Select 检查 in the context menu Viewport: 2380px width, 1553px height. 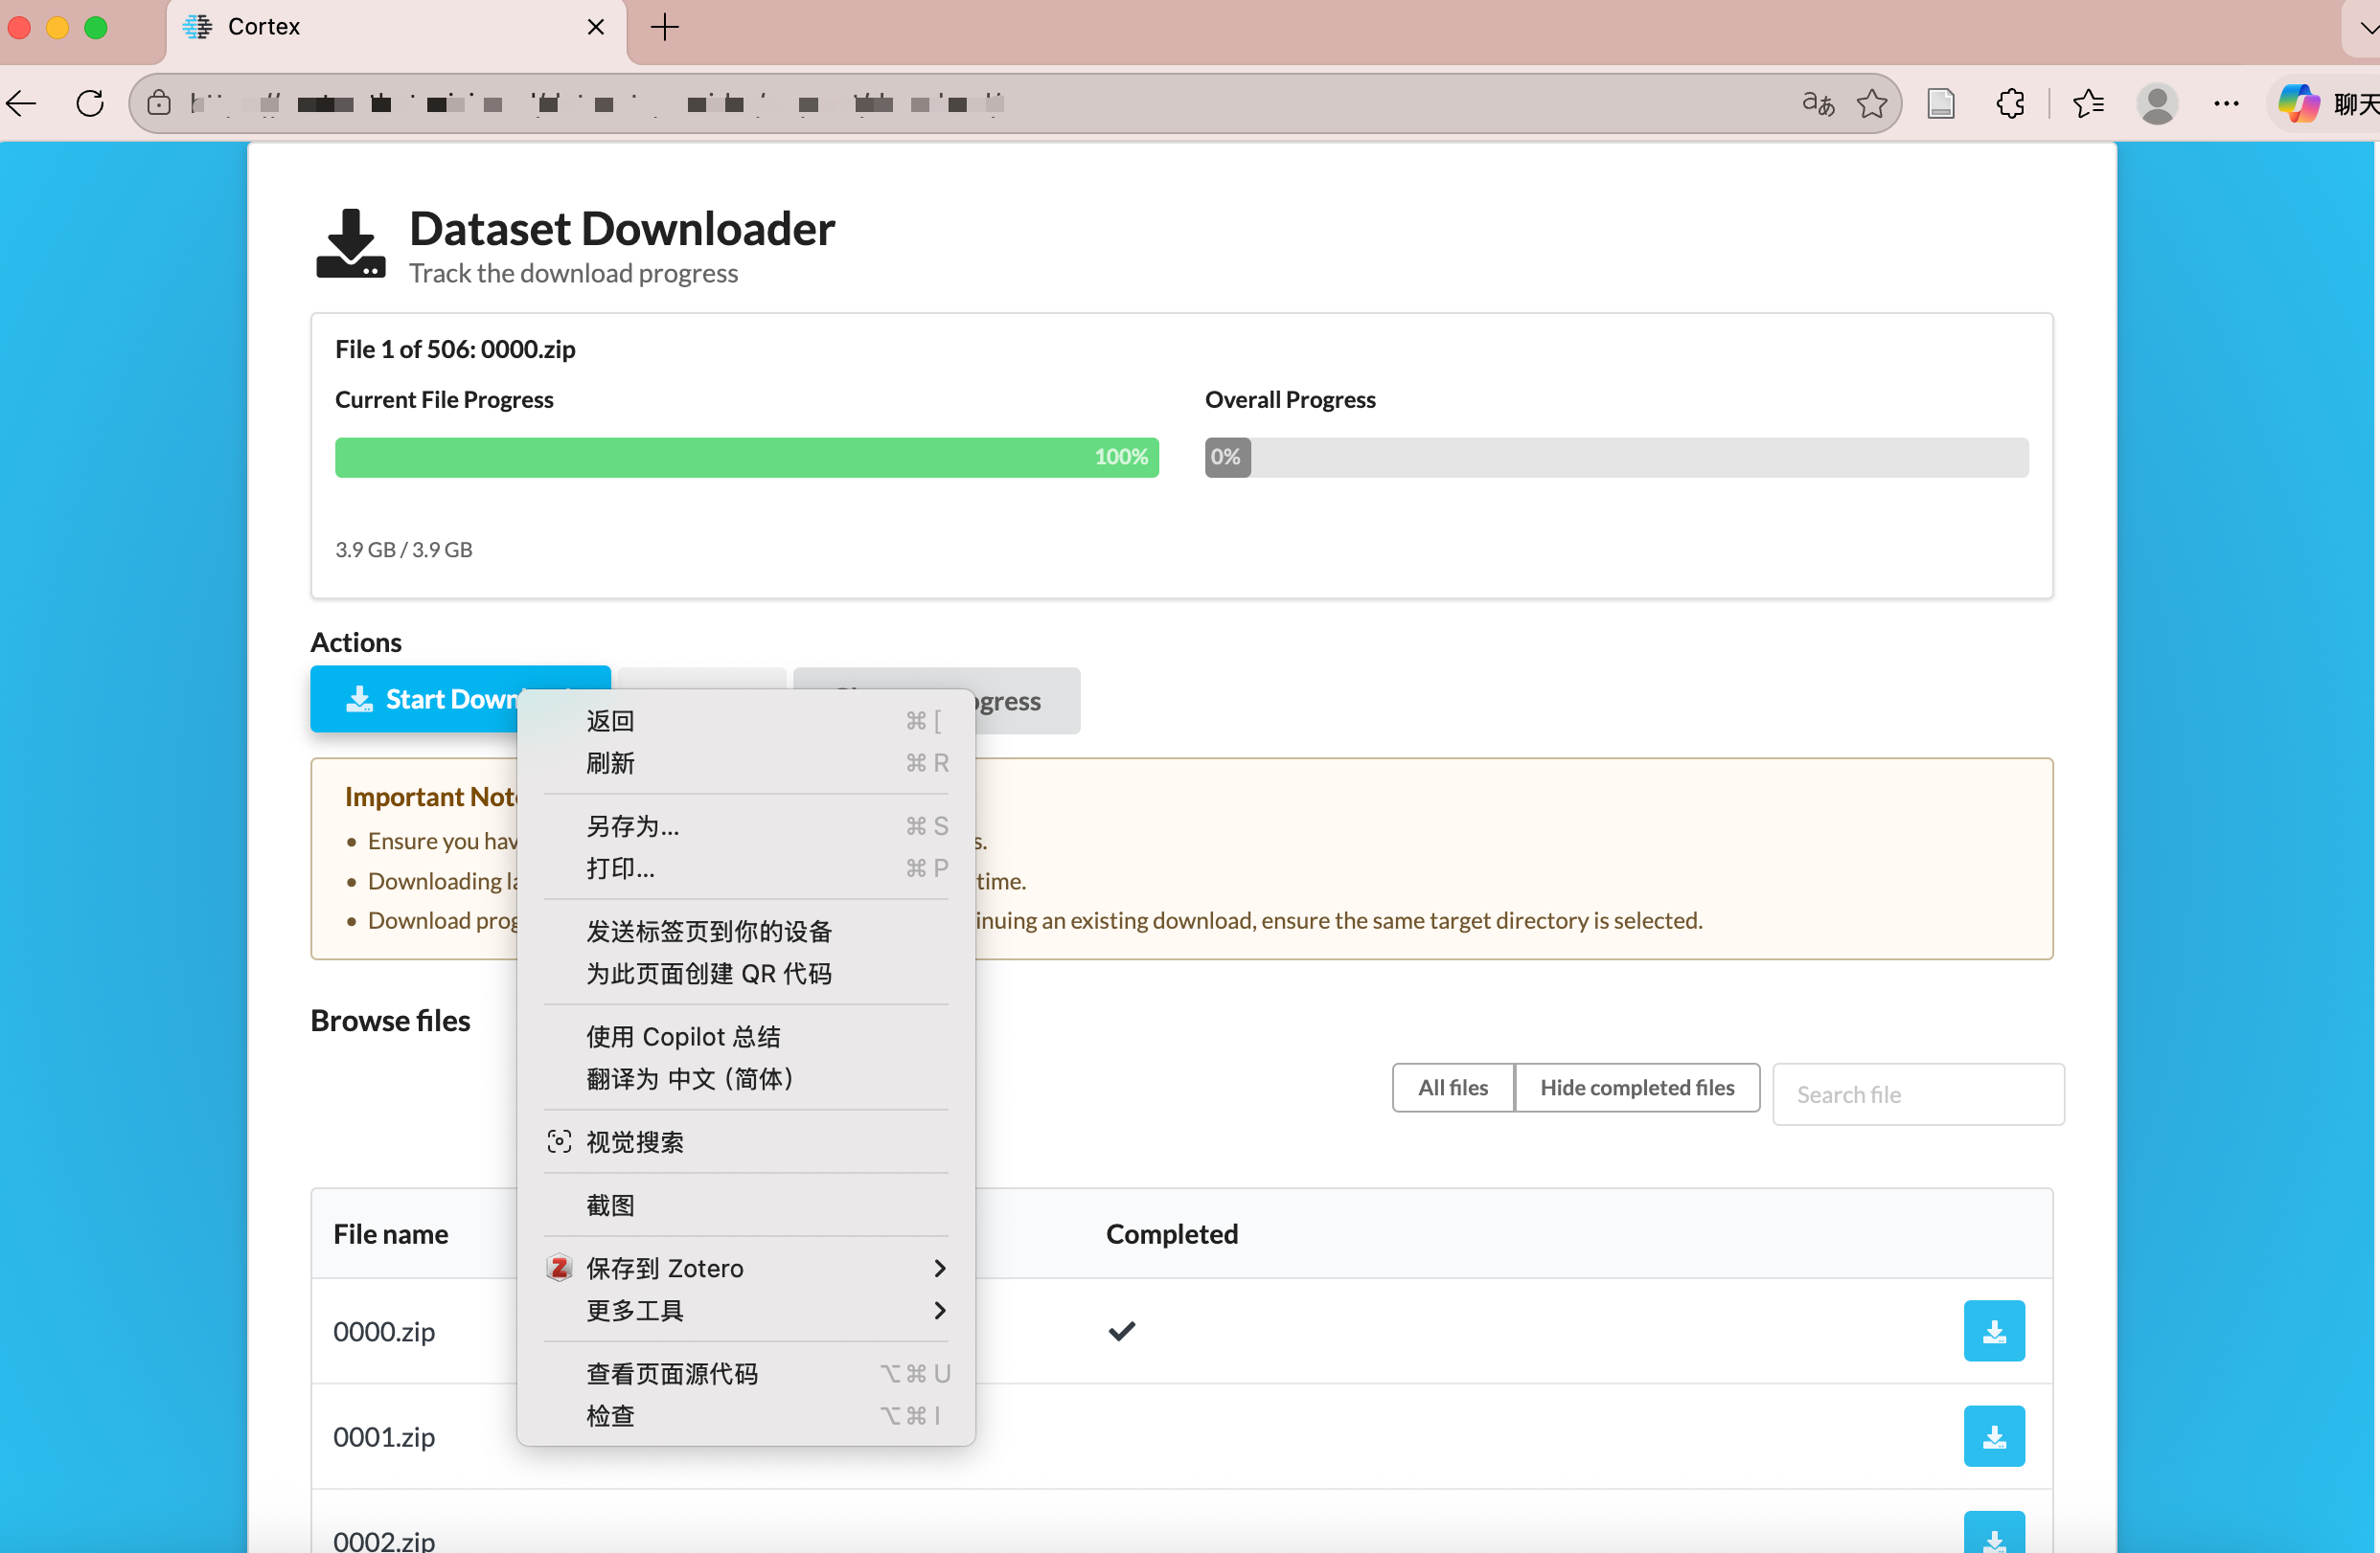[x=610, y=1415]
